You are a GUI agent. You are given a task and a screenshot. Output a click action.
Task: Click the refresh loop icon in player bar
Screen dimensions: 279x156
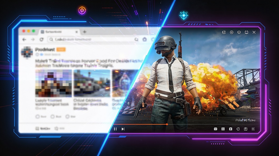[x=238, y=129]
